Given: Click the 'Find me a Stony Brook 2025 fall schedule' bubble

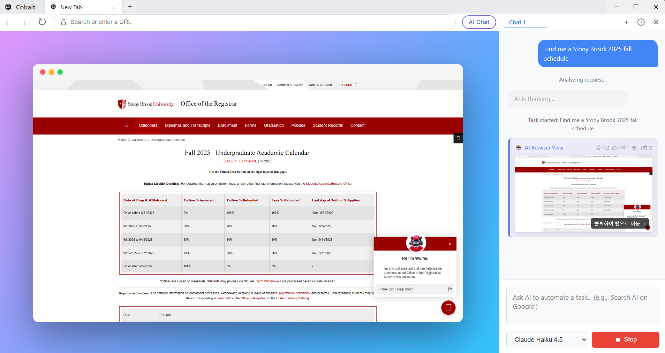Looking at the screenshot, I should tap(598, 54).
